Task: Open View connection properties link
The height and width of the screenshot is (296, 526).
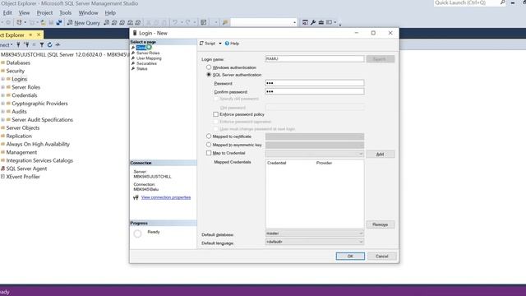Action: pyautogui.click(x=166, y=197)
